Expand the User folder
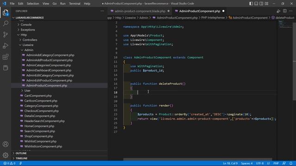The width and height of the screenshot is (296, 166). coord(27,90)
